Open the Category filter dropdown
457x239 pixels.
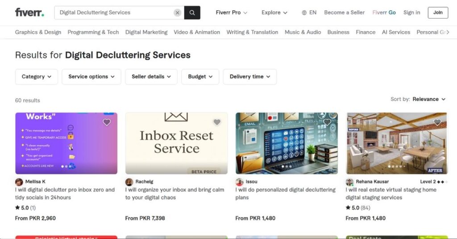pyautogui.click(x=37, y=77)
